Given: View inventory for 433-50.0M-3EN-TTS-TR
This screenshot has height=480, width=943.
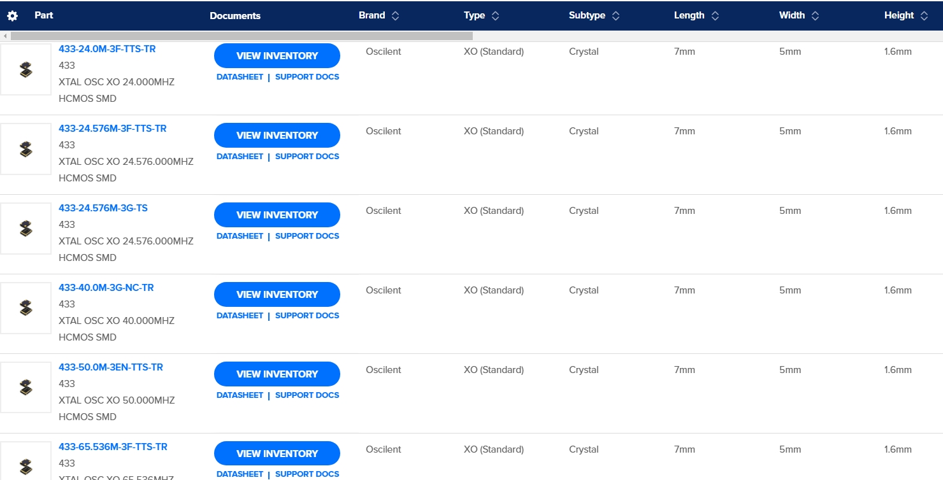Looking at the screenshot, I should point(277,374).
